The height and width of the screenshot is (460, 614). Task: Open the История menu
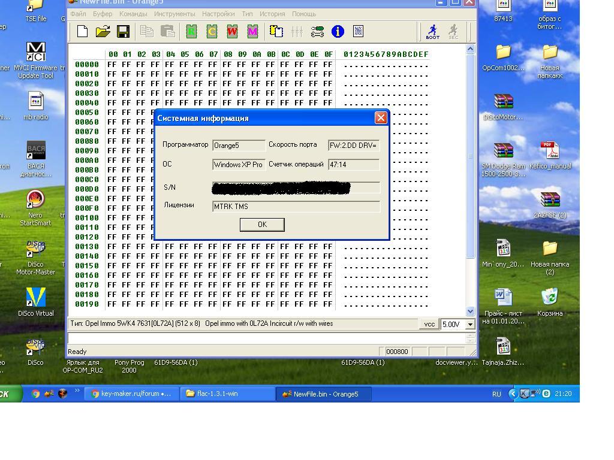pos(272,14)
